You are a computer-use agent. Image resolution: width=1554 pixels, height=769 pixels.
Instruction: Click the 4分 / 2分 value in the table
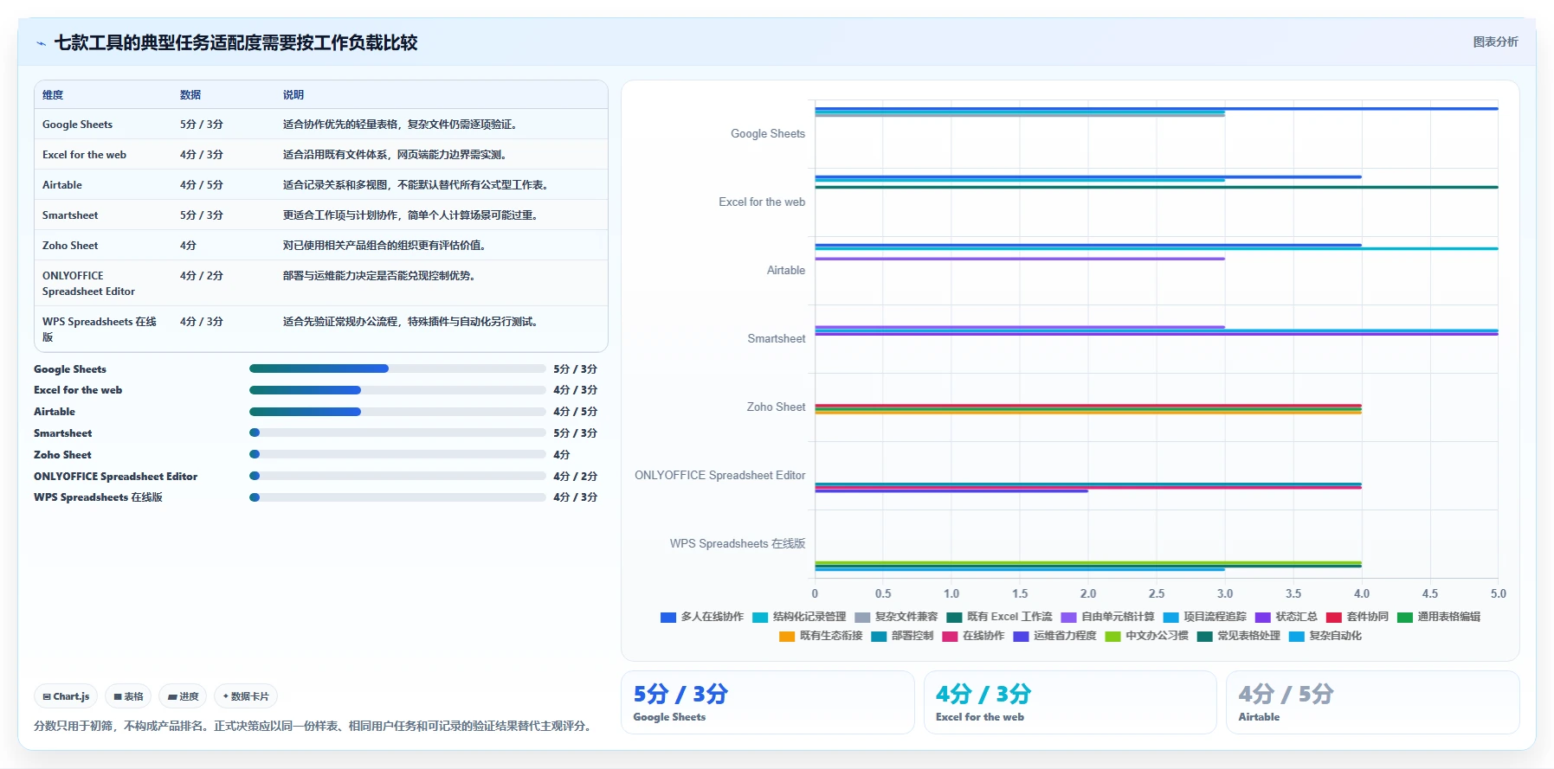point(202,276)
